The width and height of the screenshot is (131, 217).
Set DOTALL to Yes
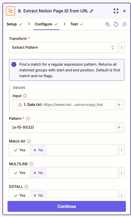tap(20, 195)
